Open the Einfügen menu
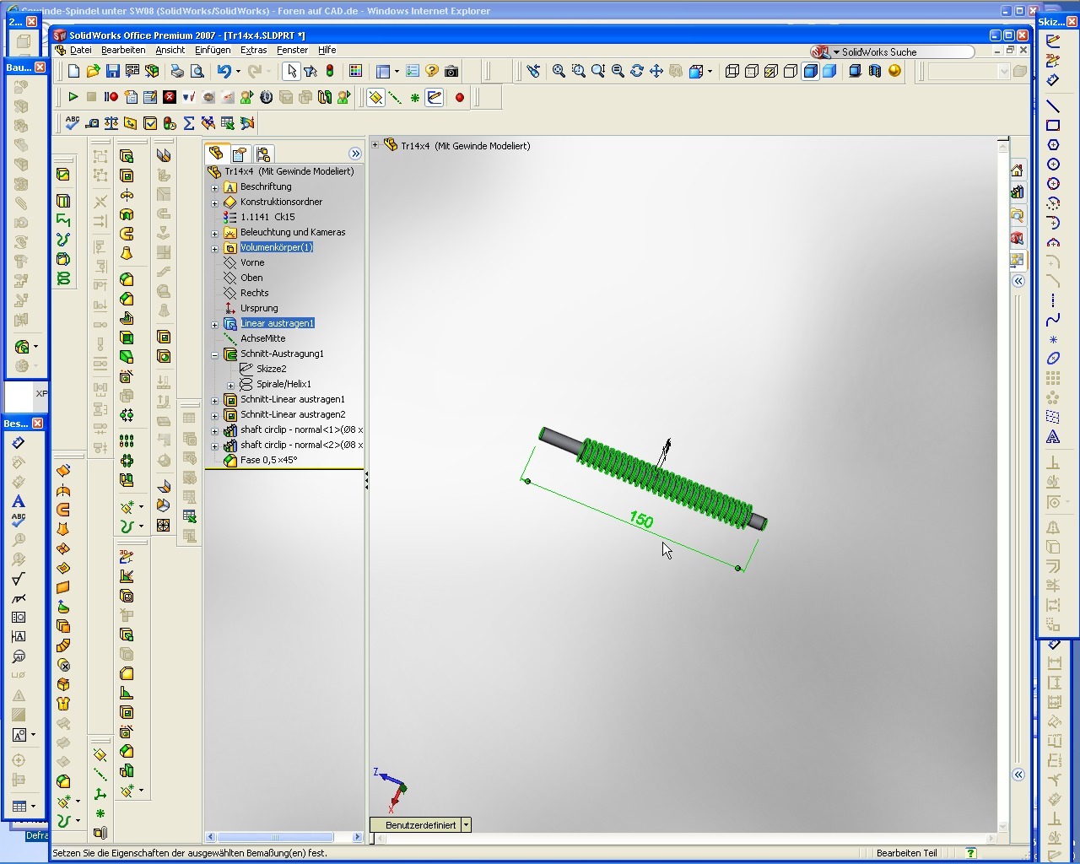The width and height of the screenshot is (1080, 864). tap(213, 51)
